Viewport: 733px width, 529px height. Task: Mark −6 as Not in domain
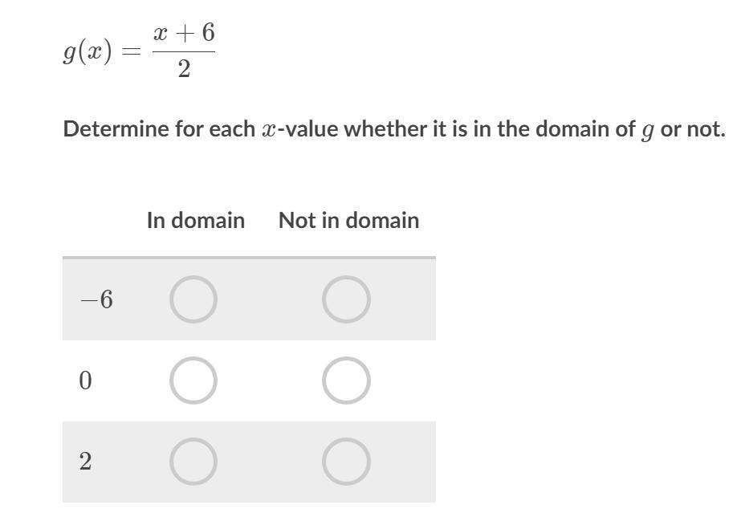point(346,299)
